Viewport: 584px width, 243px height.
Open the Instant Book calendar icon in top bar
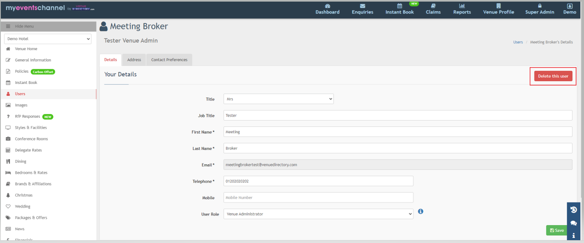pyautogui.click(x=400, y=6)
